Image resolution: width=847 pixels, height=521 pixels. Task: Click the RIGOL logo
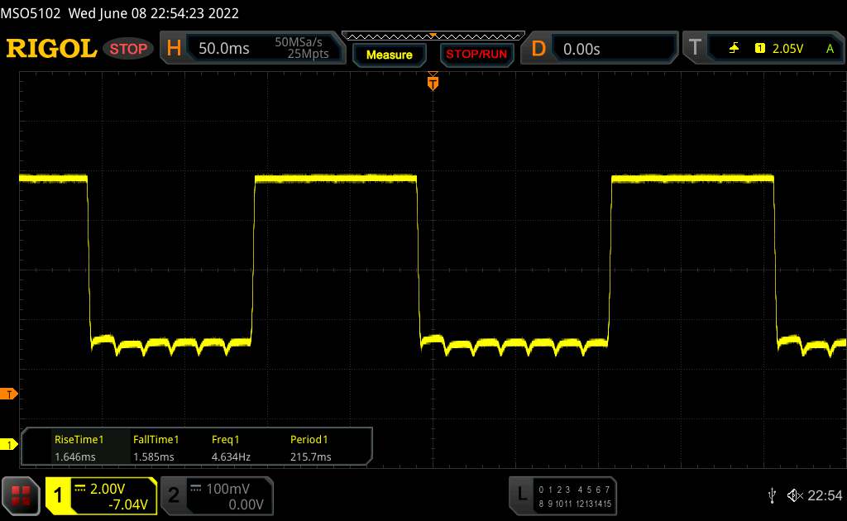(x=51, y=49)
